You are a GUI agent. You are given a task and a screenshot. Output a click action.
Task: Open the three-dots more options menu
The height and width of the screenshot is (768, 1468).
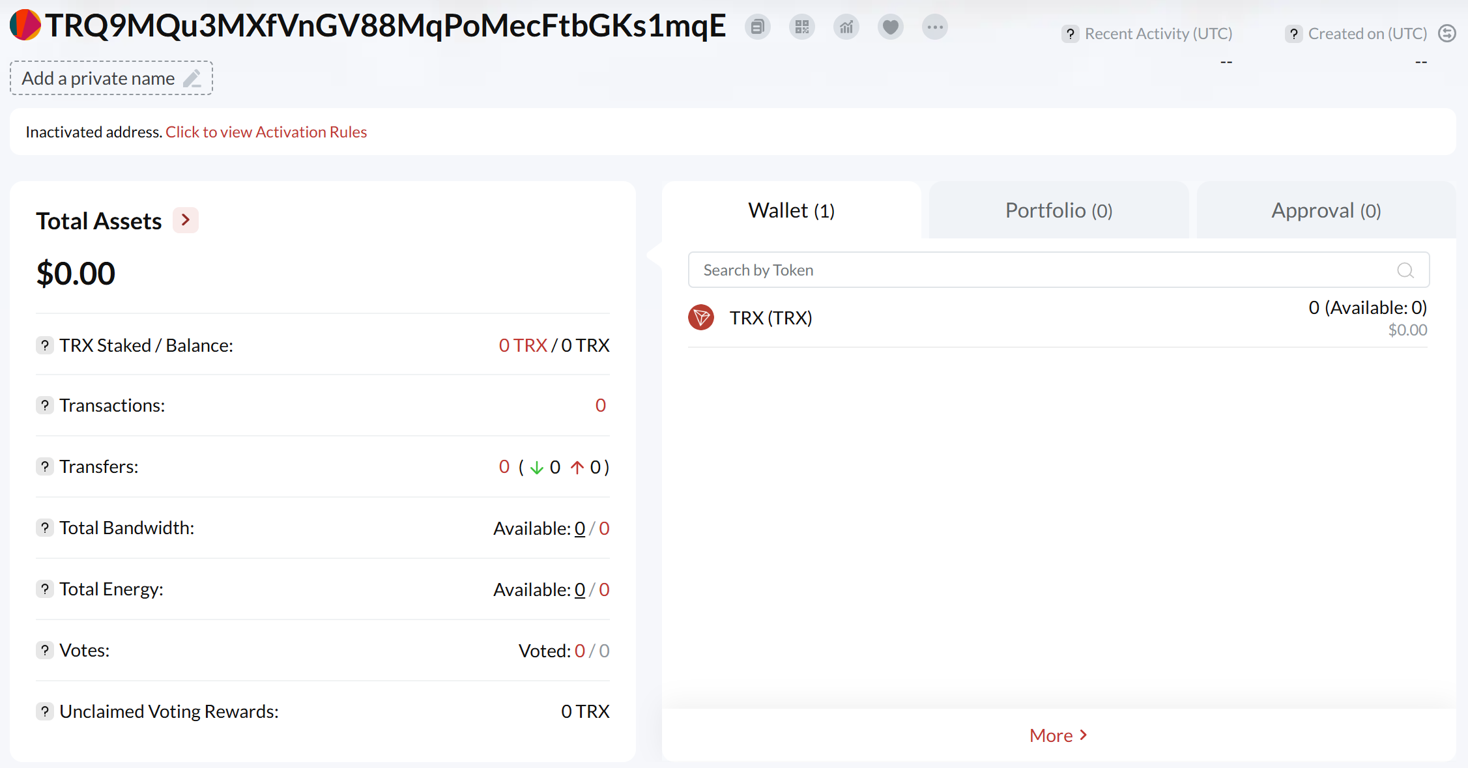click(934, 27)
